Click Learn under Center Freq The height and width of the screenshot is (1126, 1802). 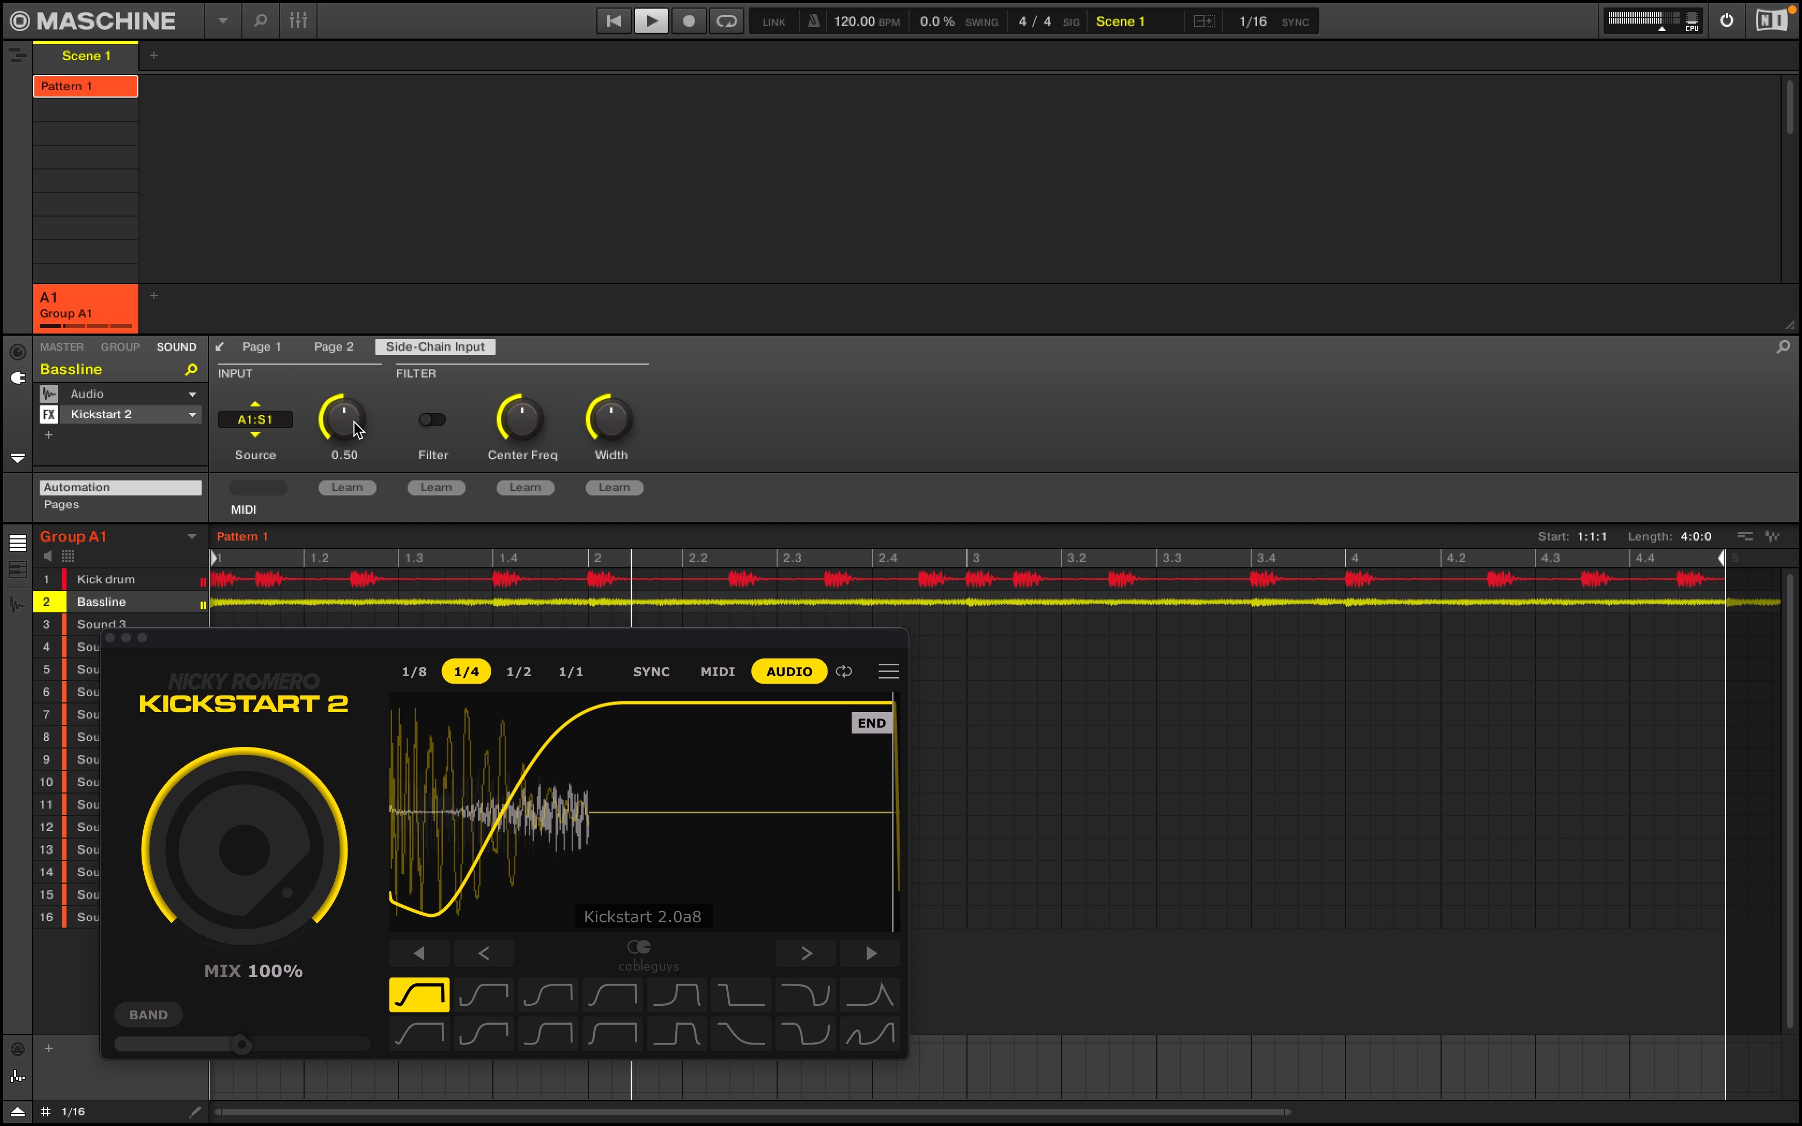point(525,488)
